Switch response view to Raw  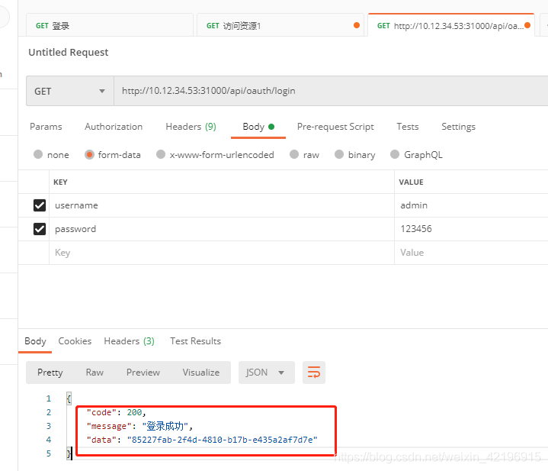coord(95,373)
